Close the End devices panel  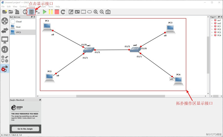[x=34, y=17]
